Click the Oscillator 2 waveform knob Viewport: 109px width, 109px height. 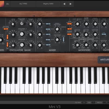[31, 35]
